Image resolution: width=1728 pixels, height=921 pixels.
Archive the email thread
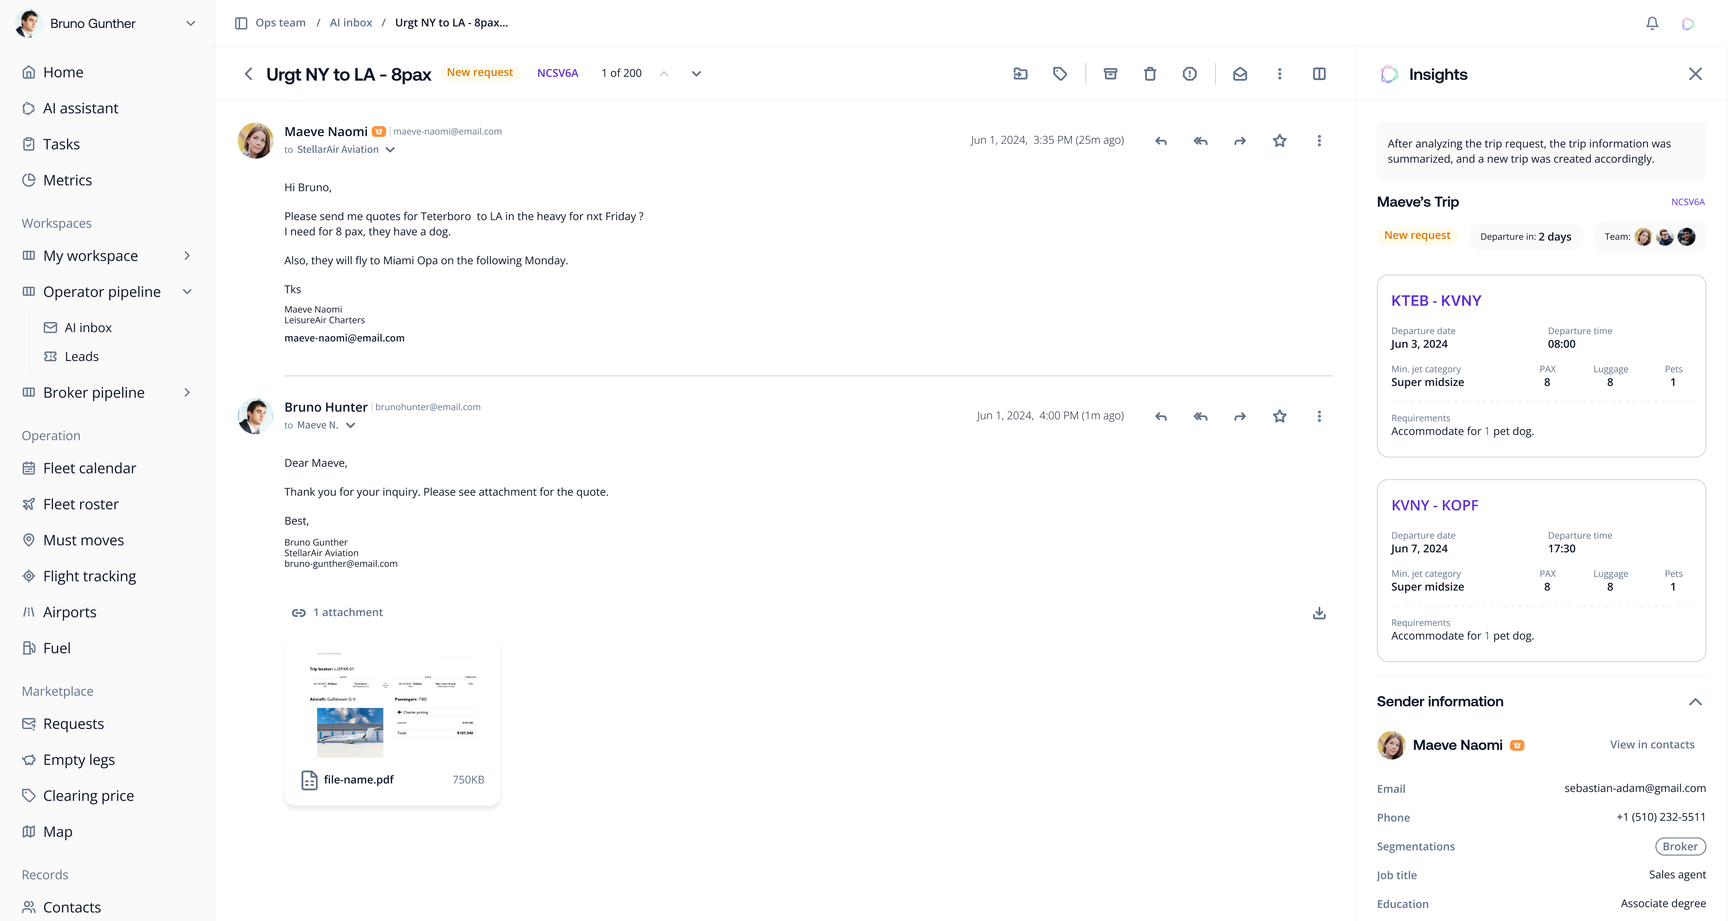tap(1110, 74)
